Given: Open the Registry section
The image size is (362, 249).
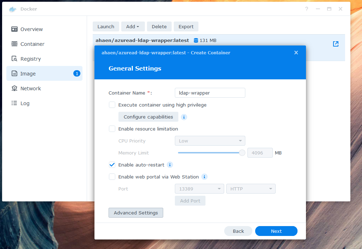Looking at the screenshot, I should pyautogui.click(x=44, y=59).
